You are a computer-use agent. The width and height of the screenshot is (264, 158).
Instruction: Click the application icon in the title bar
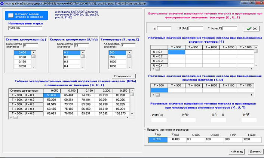[2, 3]
